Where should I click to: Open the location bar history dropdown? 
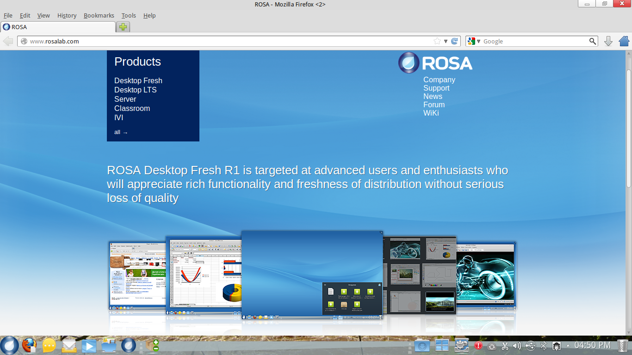(x=445, y=41)
